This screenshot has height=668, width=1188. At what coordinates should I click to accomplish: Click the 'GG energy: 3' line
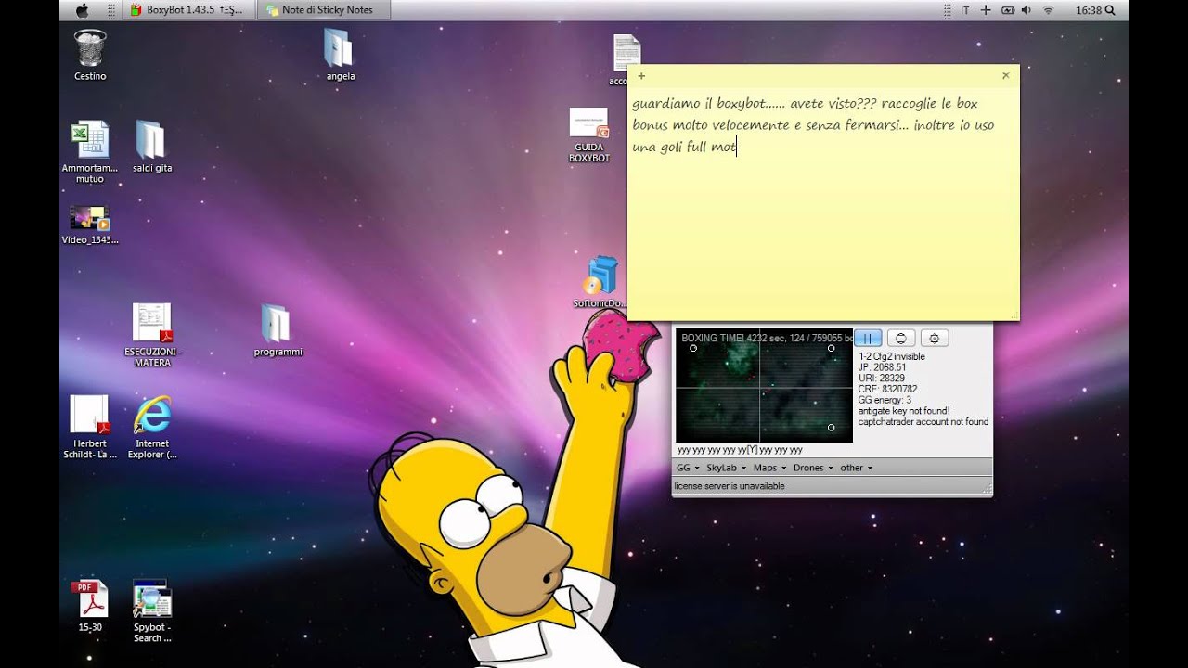[x=885, y=400]
